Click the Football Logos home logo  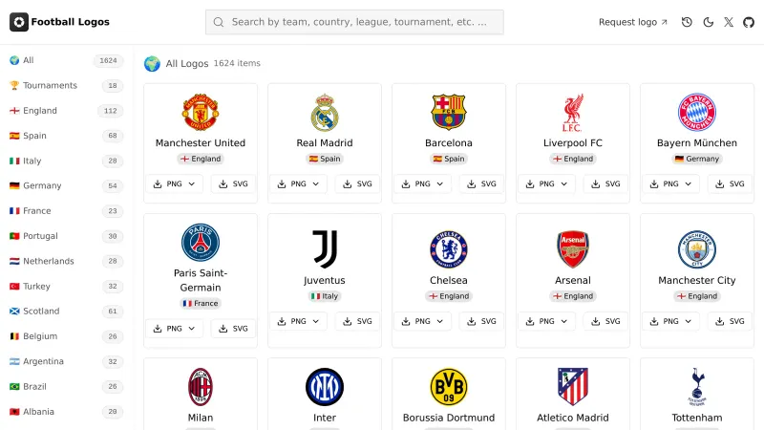[x=59, y=22]
